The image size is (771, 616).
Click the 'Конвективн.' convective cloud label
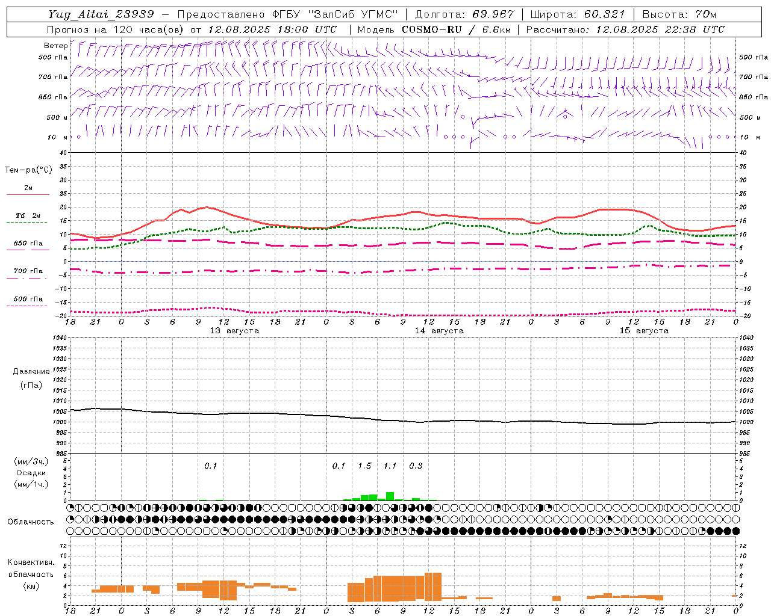coord(31,562)
